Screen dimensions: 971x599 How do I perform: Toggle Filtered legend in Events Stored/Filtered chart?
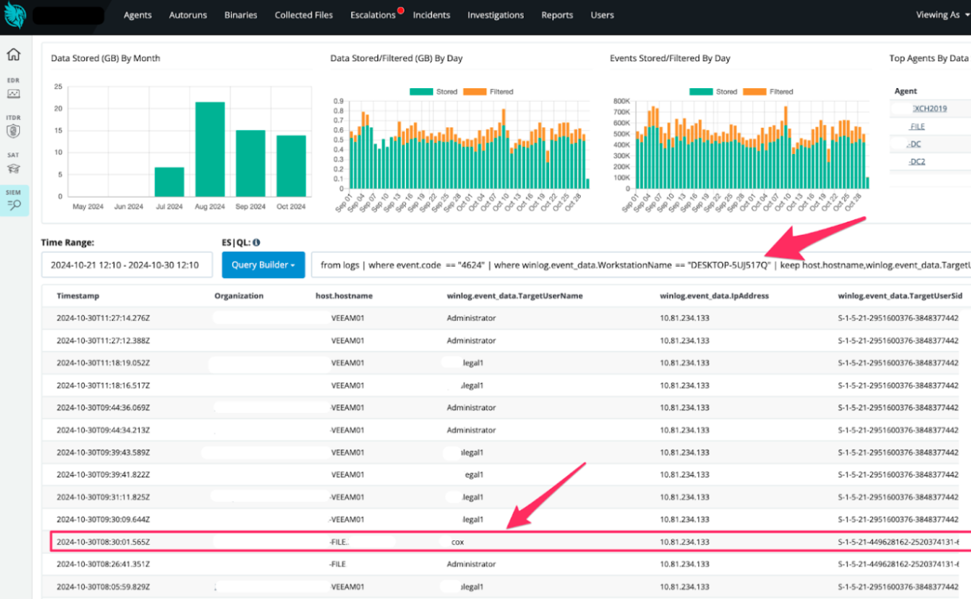pos(768,91)
